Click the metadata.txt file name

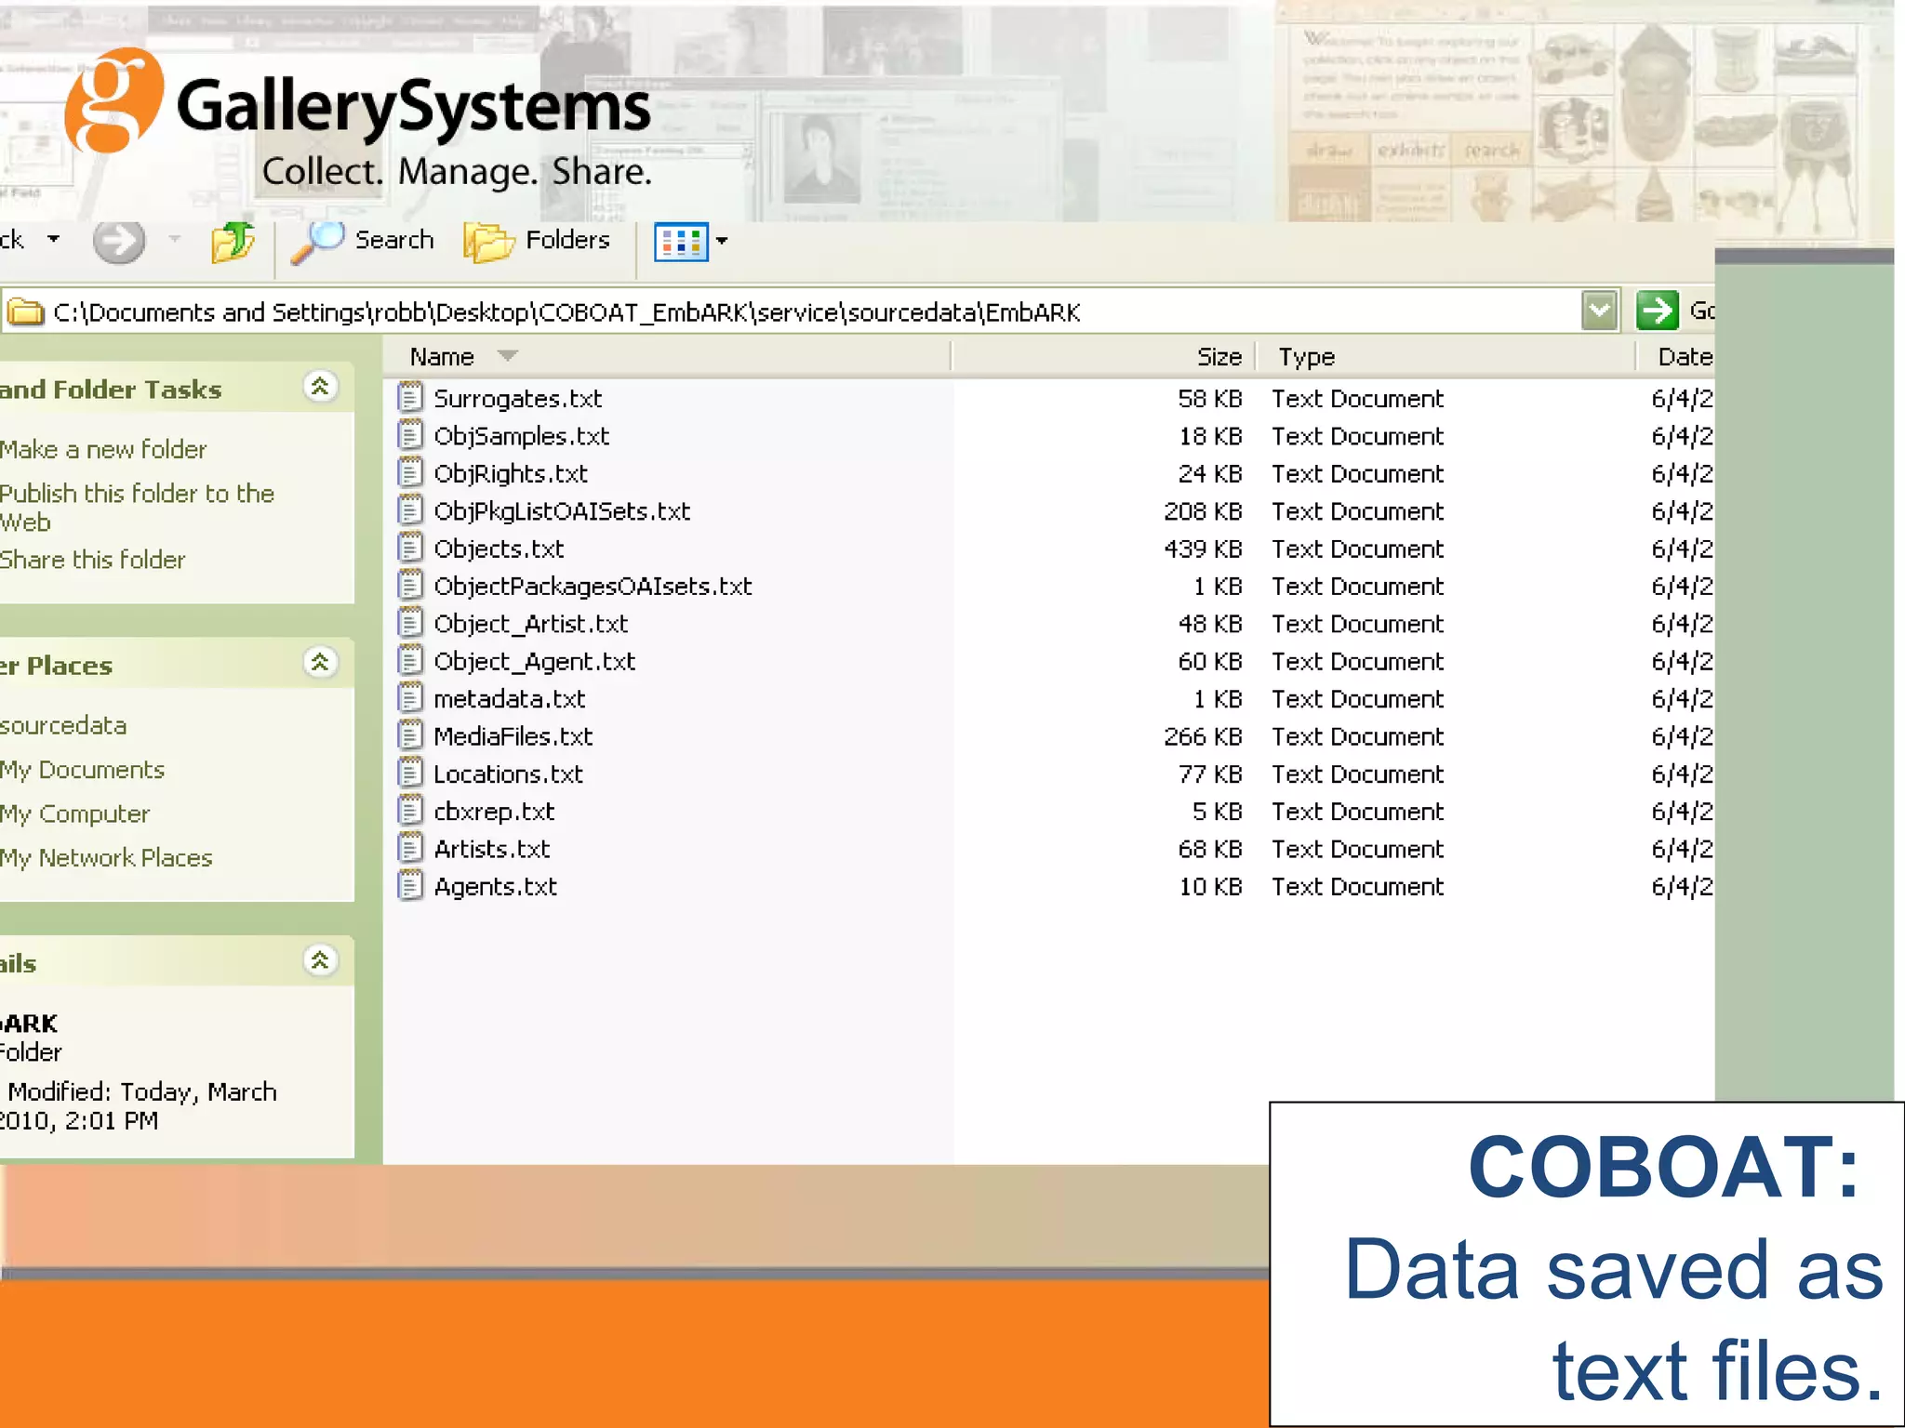click(x=510, y=699)
